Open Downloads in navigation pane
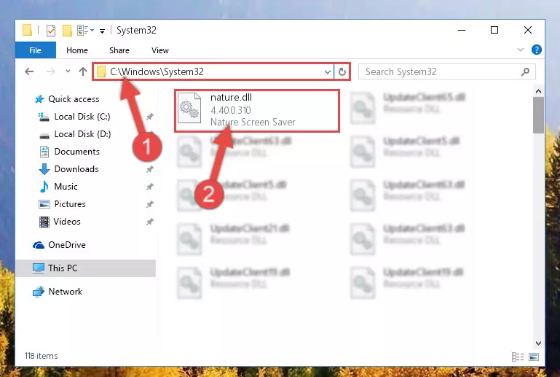Screen dimensions: 560x377 76,169
